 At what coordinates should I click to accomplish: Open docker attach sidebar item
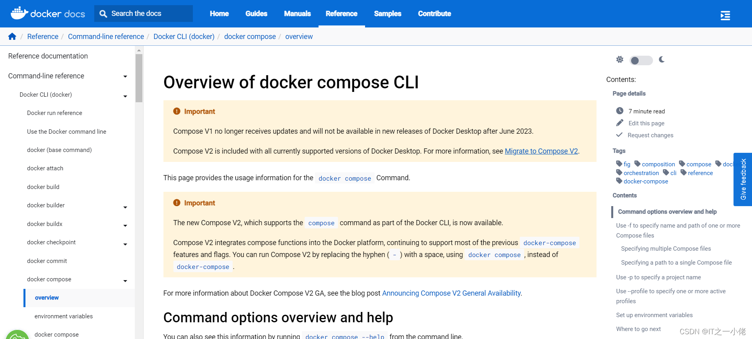(x=45, y=168)
